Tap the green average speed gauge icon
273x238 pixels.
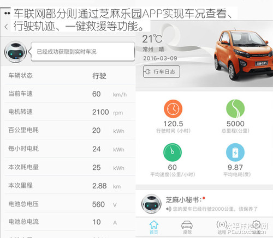(x=173, y=152)
